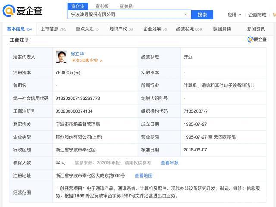Select the credit code 913302007133263773
This screenshot has height=207, width=276.
click(78, 99)
